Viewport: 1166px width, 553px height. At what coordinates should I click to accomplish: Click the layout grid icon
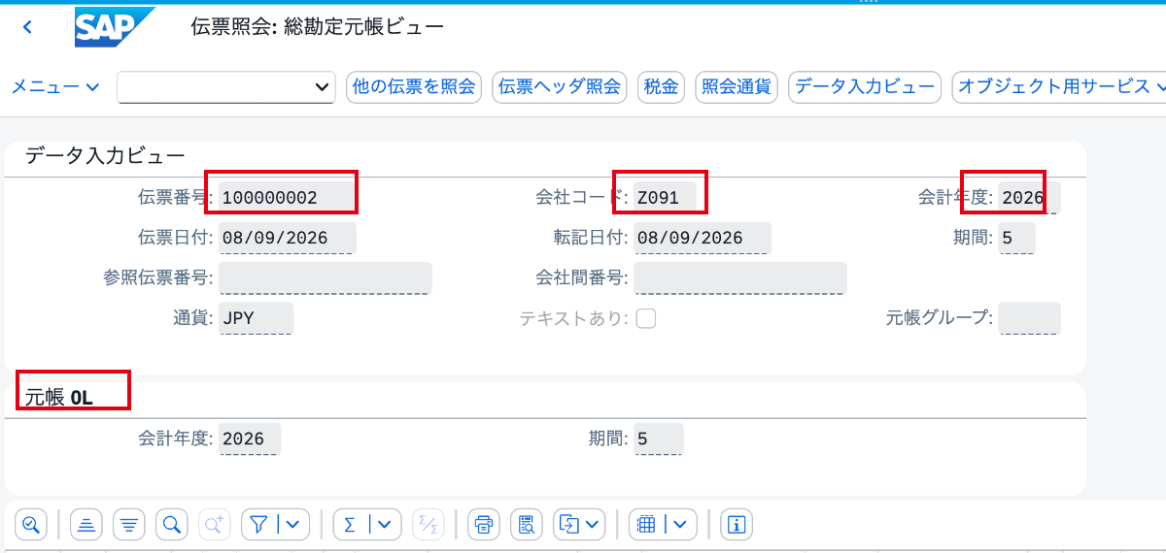tap(644, 525)
